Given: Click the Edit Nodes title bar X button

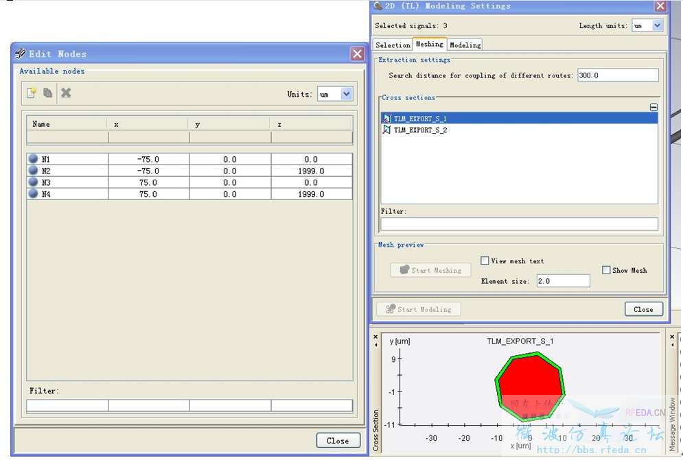Looking at the screenshot, I should 357,53.
